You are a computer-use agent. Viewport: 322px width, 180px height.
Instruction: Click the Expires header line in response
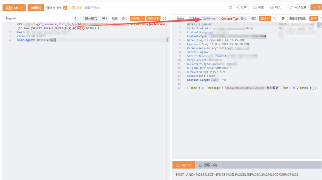pyautogui.click(x=218, y=44)
